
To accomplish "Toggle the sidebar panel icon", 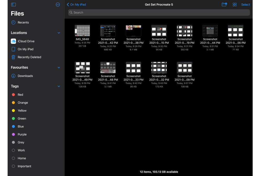I will click(13, 4).
